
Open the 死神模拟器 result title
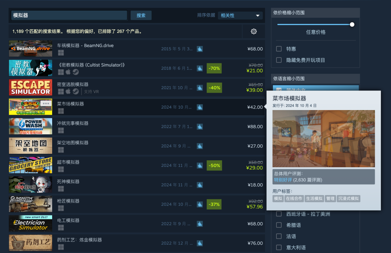pyautogui.click(x=68, y=182)
